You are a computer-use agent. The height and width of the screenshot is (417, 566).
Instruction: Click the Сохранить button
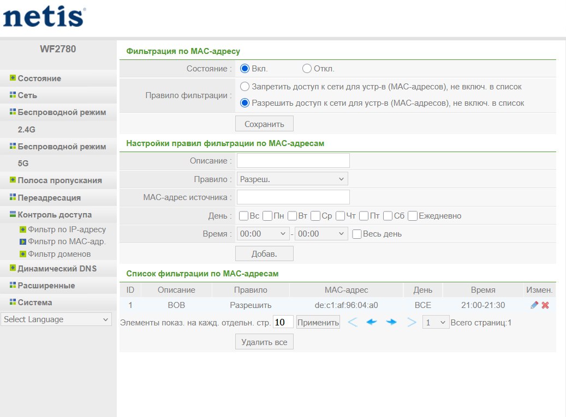click(264, 124)
